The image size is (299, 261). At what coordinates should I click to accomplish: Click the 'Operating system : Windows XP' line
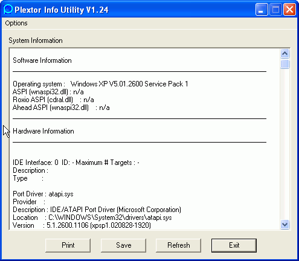[100, 84]
